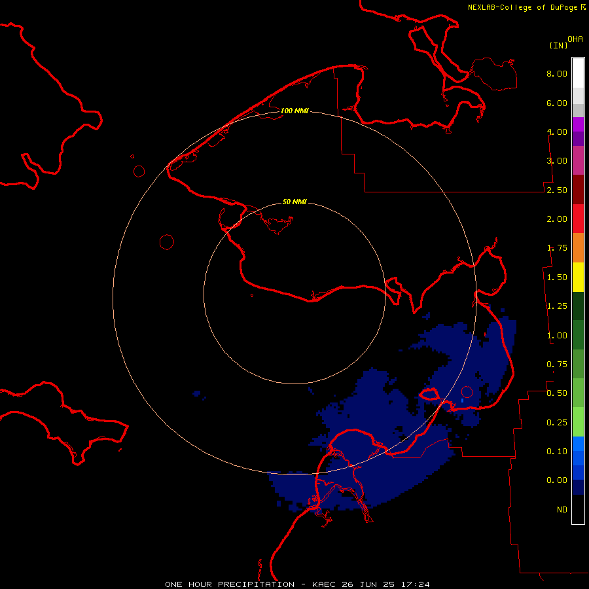This screenshot has width=589, height=589.
Task: Click the '0.75' legend value
Action: (x=557, y=365)
